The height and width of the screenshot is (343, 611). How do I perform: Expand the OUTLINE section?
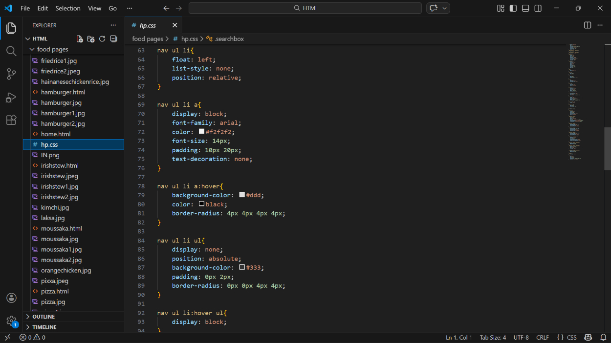(x=44, y=317)
